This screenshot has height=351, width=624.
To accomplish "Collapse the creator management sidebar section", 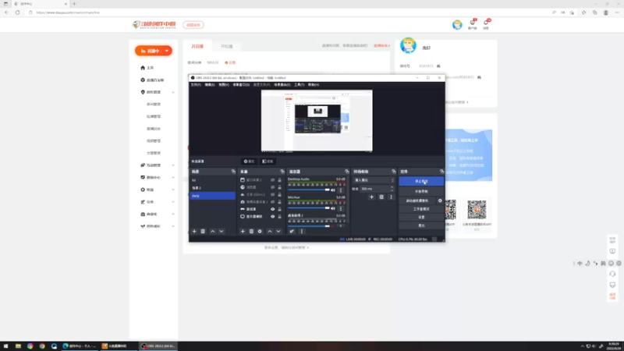I will pyautogui.click(x=173, y=92).
